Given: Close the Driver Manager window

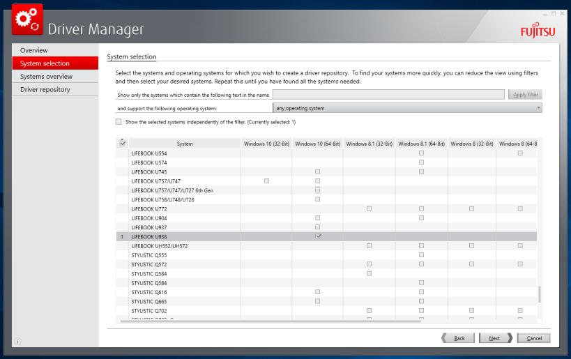Looking at the screenshot, I should point(562,13).
